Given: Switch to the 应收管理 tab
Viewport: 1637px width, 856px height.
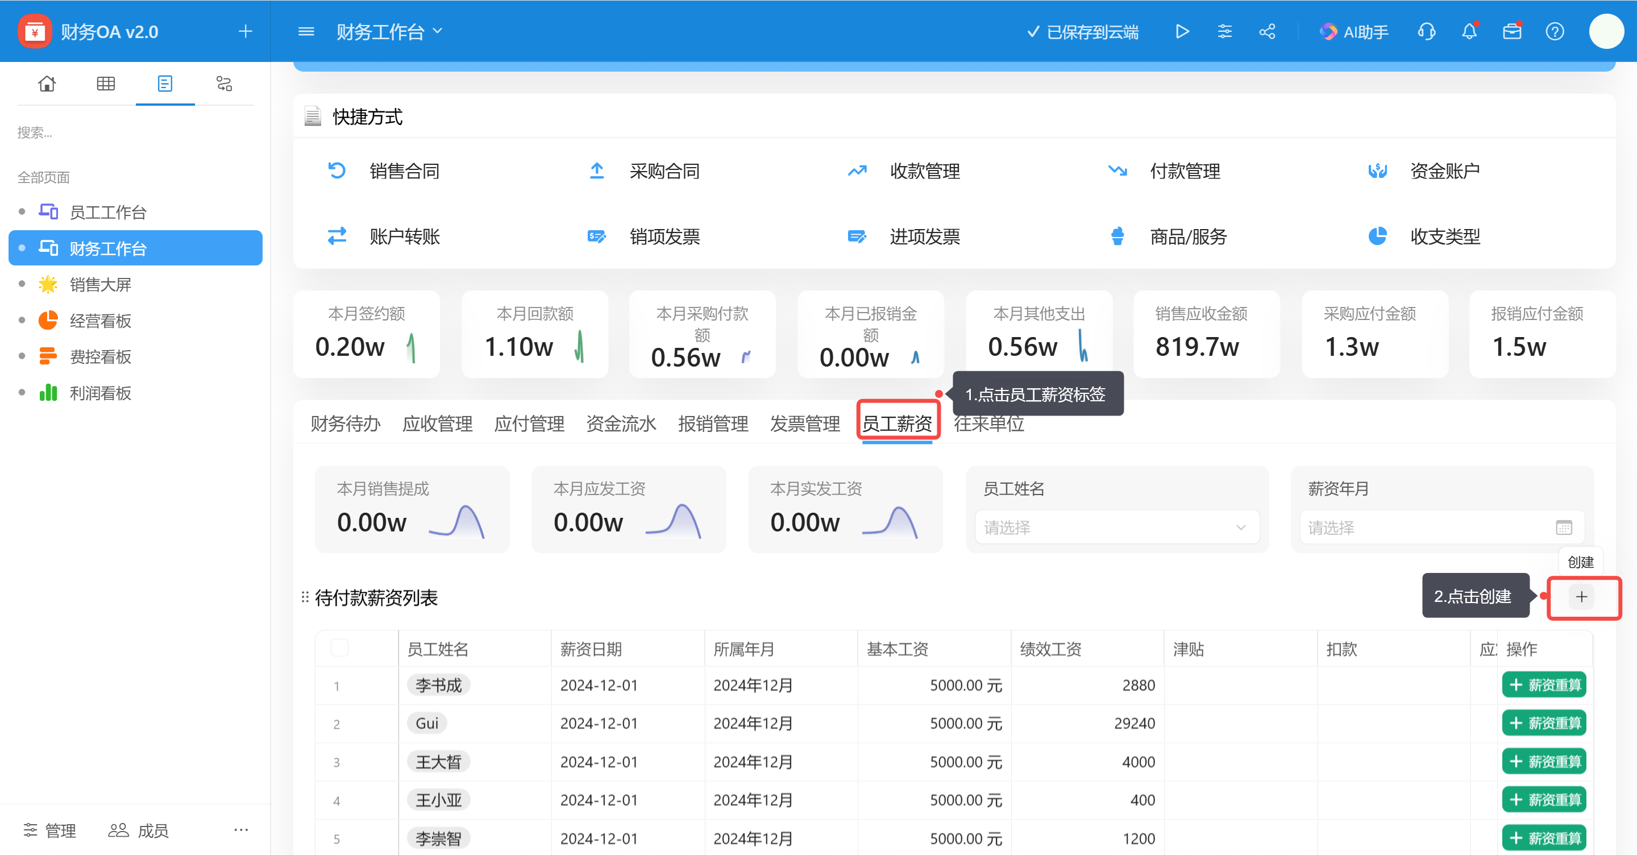Looking at the screenshot, I should click(x=437, y=423).
